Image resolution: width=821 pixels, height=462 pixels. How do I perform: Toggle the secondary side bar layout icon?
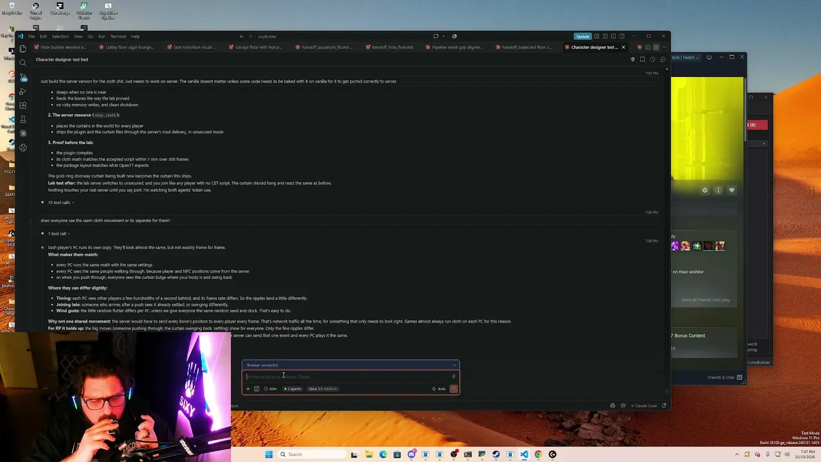[x=622, y=37]
